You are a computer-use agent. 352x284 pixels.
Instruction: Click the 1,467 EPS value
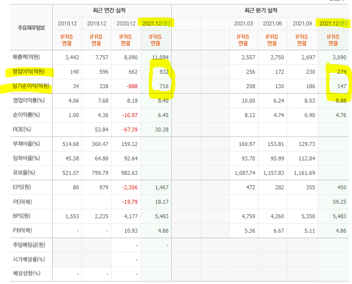(x=162, y=187)
